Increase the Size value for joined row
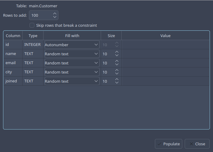Screen dimensions: 213x152 117,79
